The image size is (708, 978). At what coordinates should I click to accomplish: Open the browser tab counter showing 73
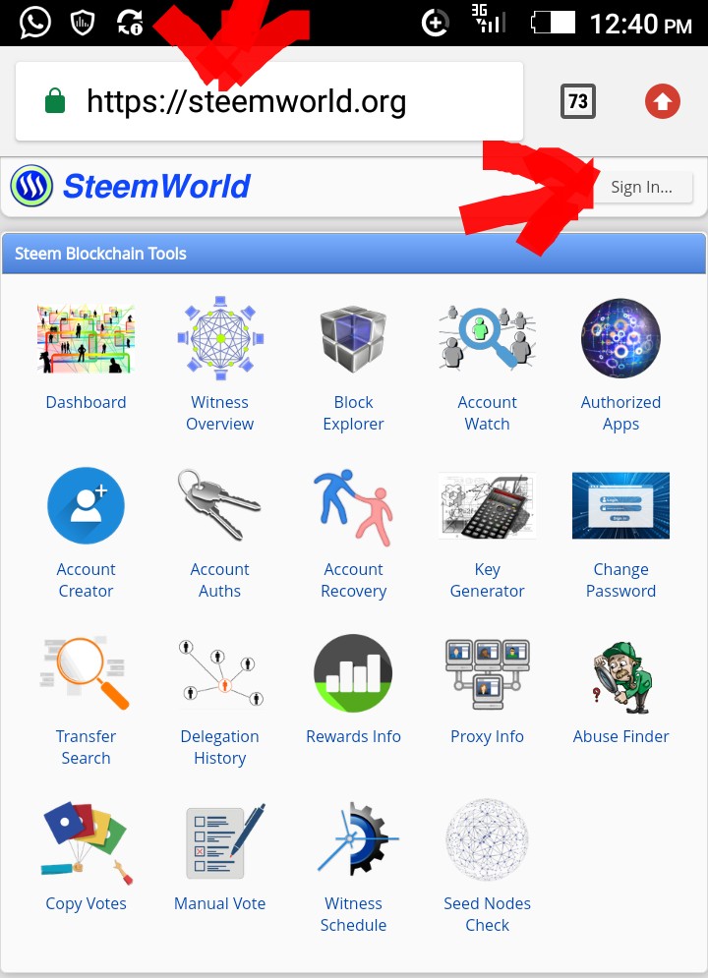pos(578,101)
